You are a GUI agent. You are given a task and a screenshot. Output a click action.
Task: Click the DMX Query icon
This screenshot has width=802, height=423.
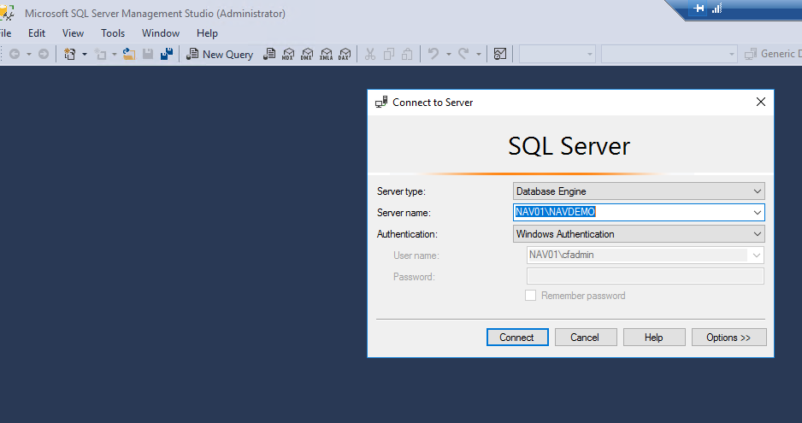307,54
